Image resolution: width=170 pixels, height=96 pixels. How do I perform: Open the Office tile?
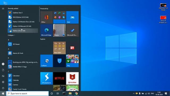click(46, 17)
